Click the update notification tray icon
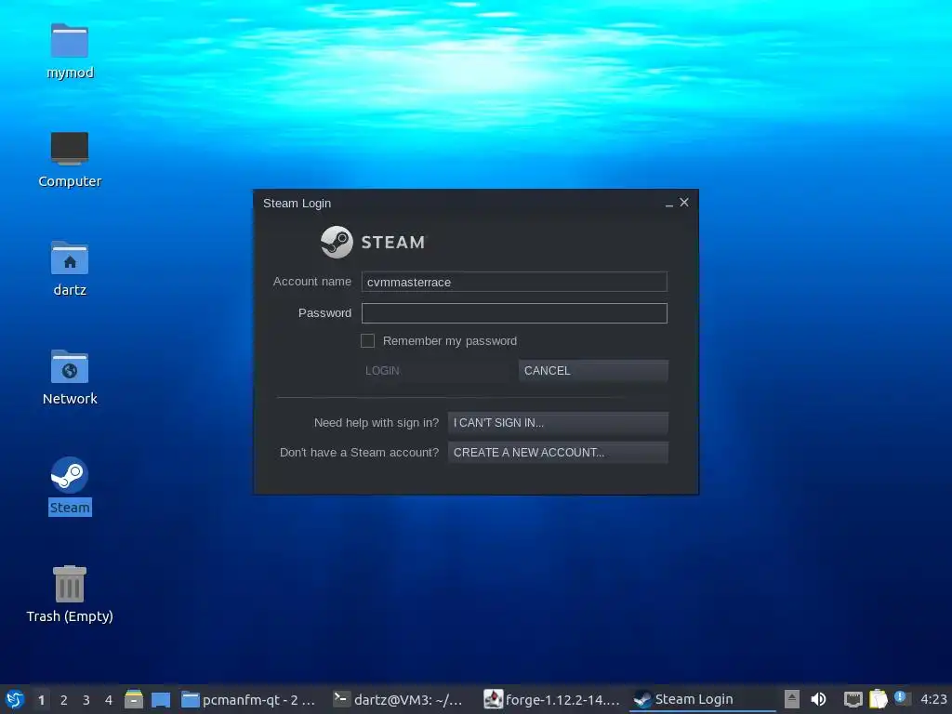 [902, 698]
